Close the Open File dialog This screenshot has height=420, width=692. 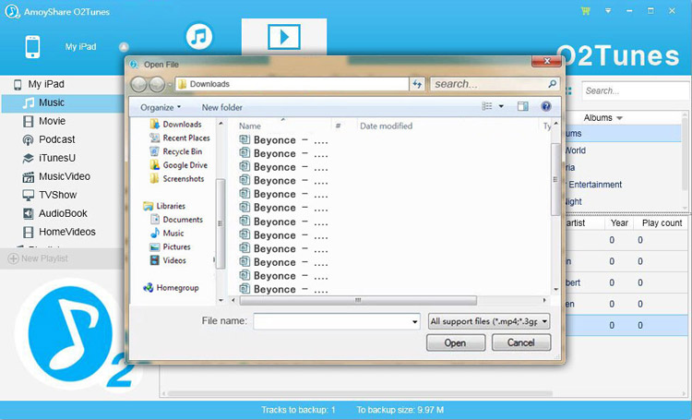click(546, 62)
